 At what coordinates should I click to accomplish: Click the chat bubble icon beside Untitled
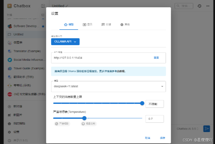pyautogui.click(x=9, y=35)
